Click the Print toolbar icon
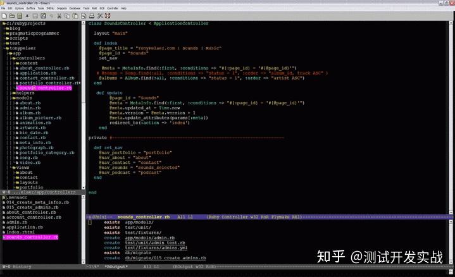The width and height of the screenshot is (455, 277). tap(92, 16)
